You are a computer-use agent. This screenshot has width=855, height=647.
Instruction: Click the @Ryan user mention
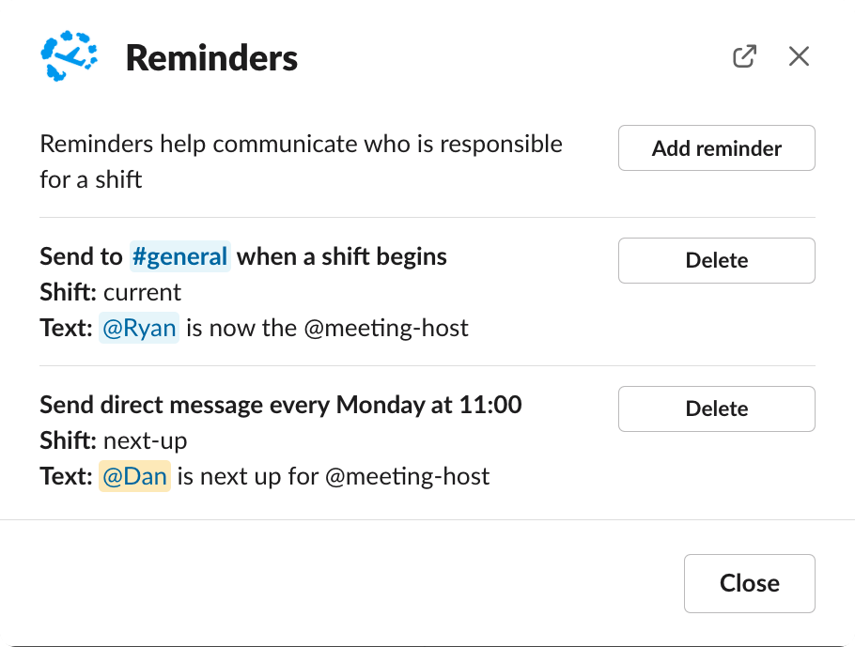tap(139, 328)
